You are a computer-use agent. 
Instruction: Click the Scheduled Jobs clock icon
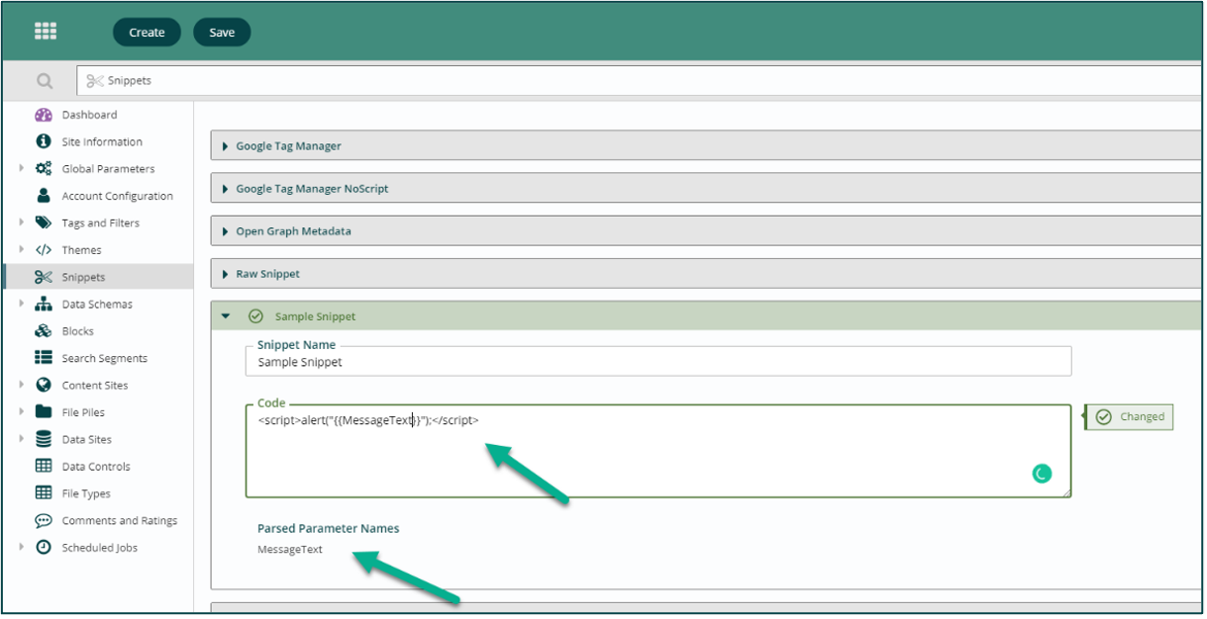coord(44,547)
